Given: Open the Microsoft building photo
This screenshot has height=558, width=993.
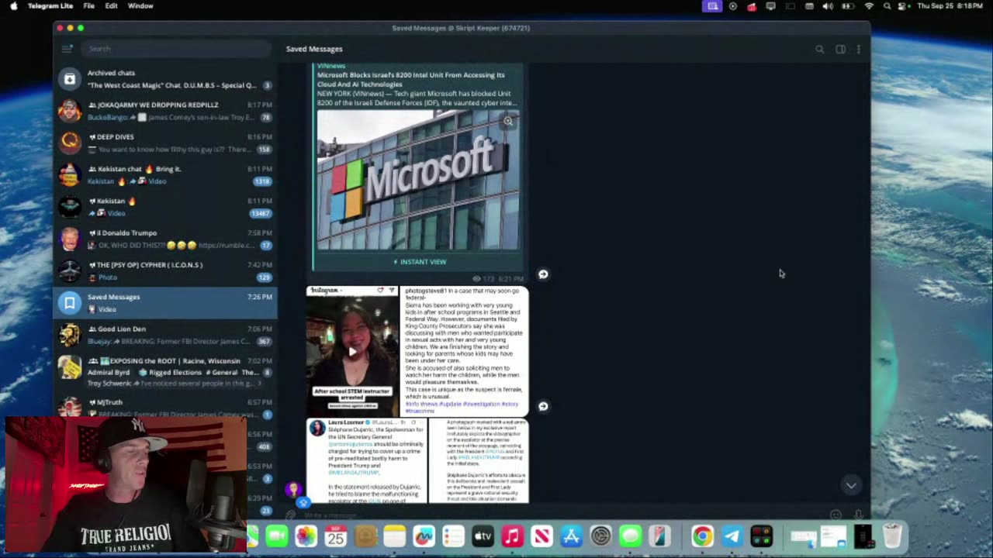Looking at the screenshot, I should pyautogui.click(x=419, y=180).
